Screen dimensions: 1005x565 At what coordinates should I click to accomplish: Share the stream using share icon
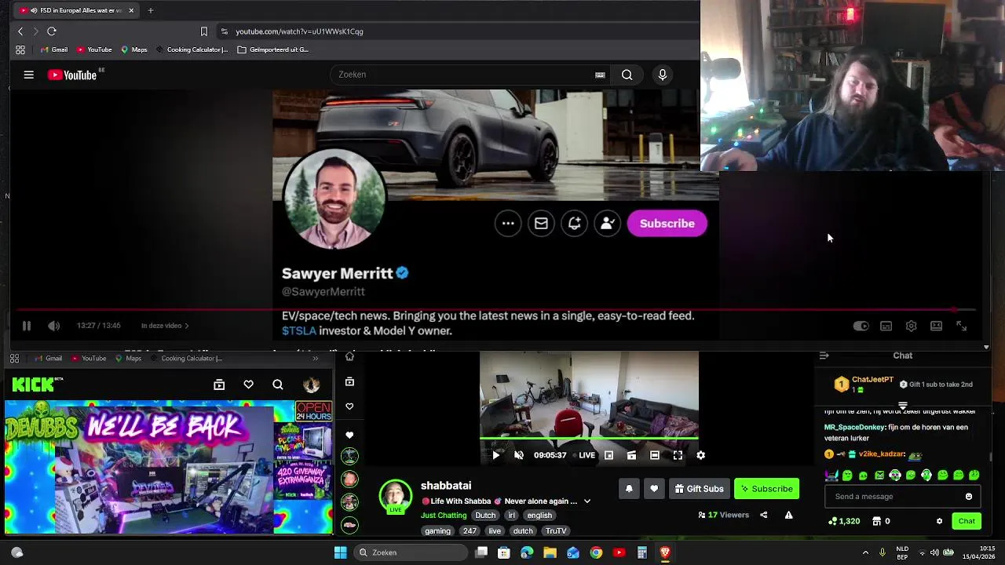(x=763, y=516)
